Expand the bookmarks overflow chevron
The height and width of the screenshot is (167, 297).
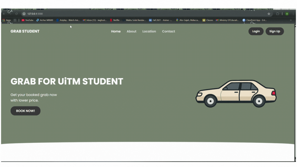[291, 20]
